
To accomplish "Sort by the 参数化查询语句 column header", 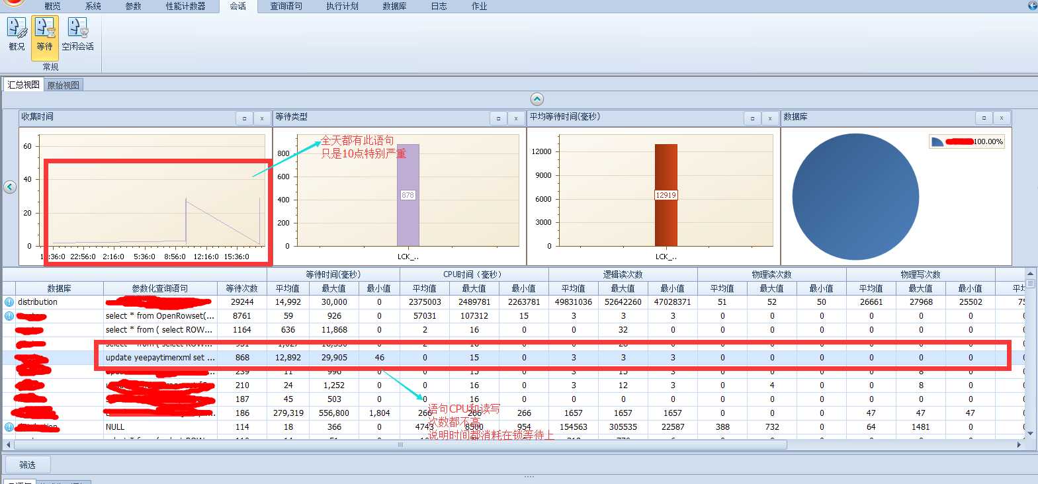I will click(x=160, y=288).
